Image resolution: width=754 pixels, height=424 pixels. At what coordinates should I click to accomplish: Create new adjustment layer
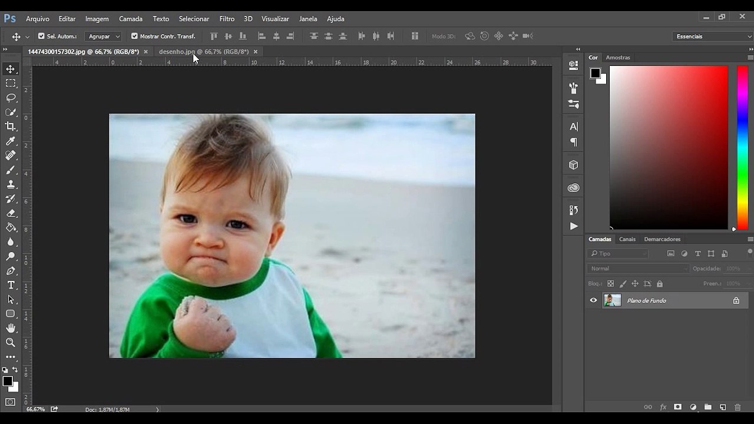693,407
